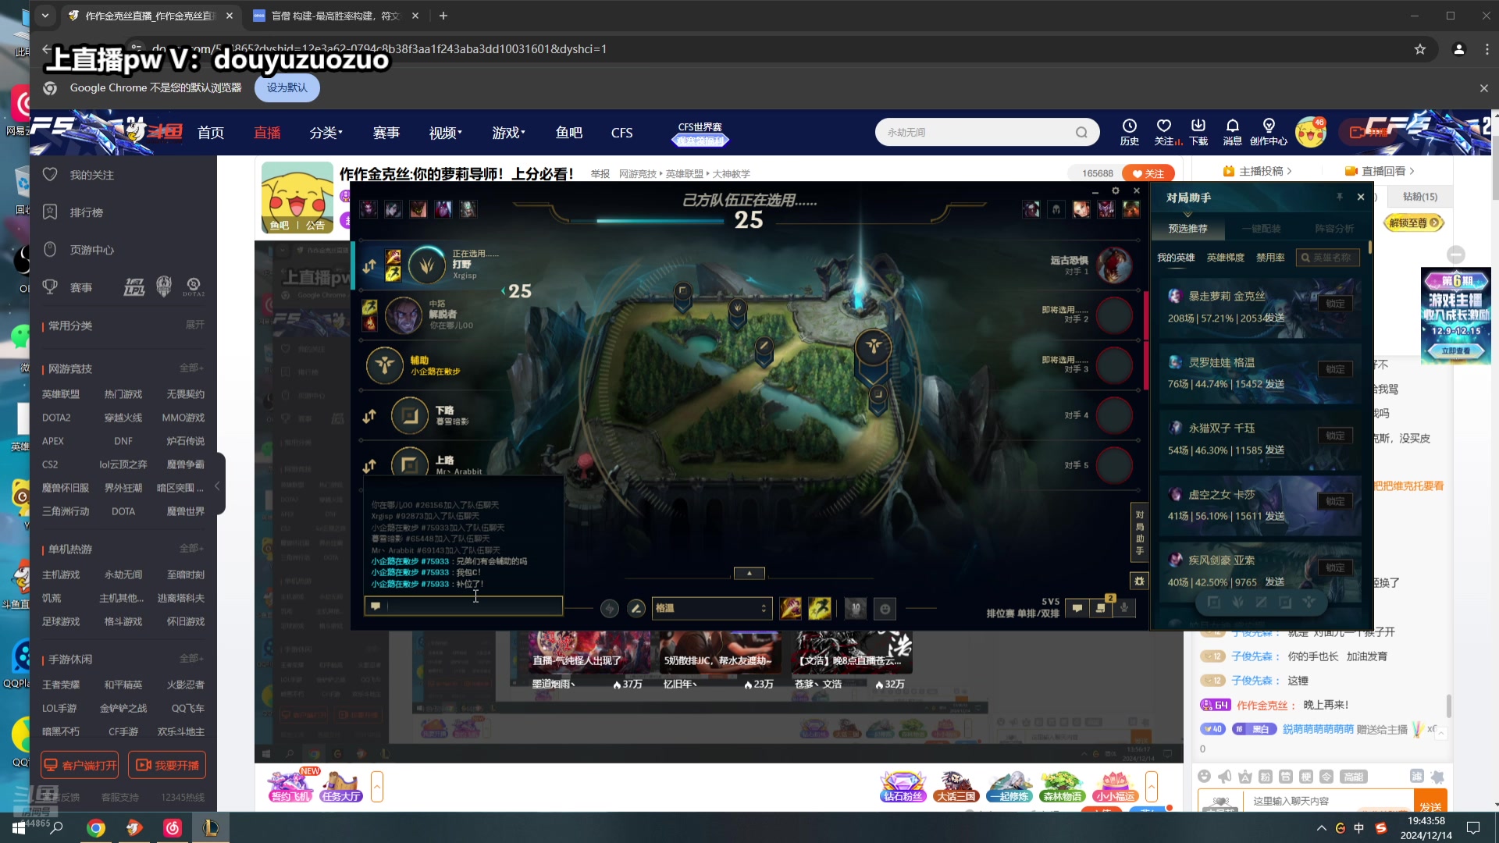The image size is (1499, 843).
Task: Open the Chrome profile icon
Action: pos(1458,49)
